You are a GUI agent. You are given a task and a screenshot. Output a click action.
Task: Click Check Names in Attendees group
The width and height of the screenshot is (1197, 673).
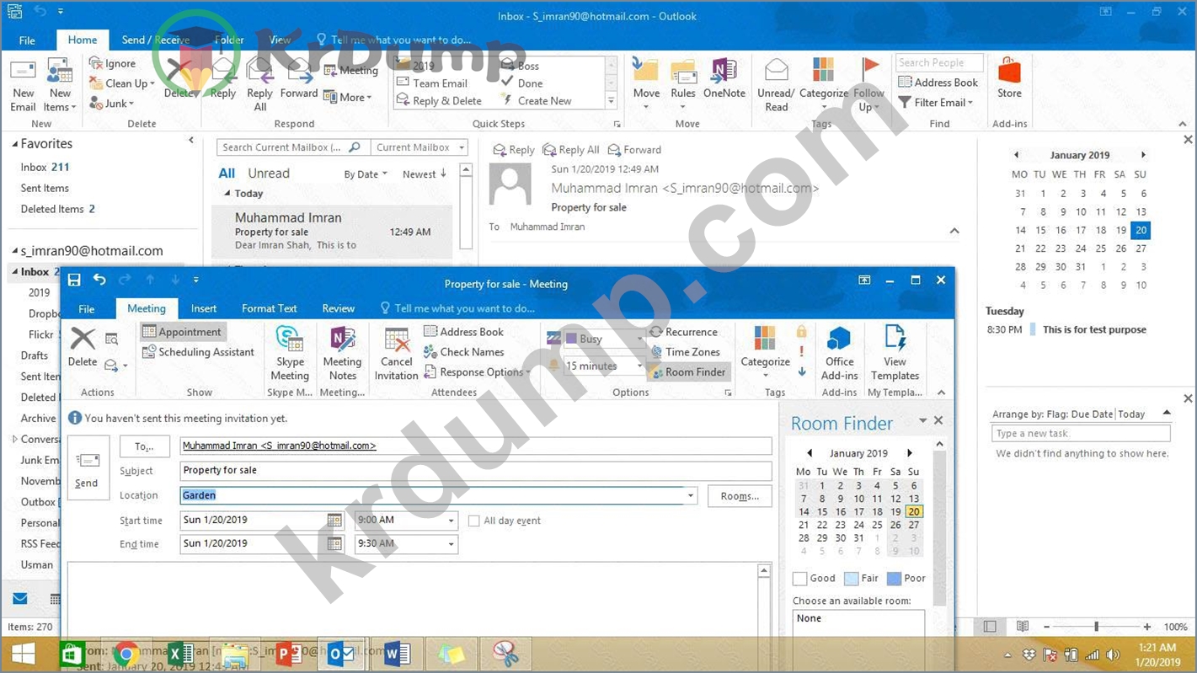pos(463,352)
